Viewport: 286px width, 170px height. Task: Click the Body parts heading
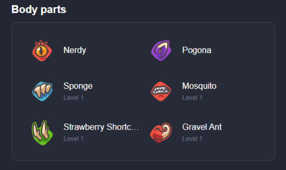tap(39, 10)
